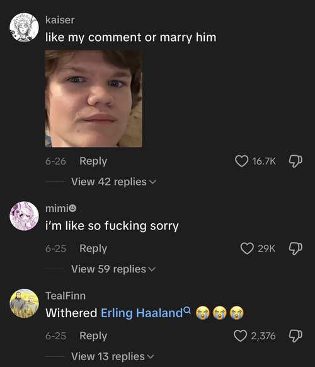Expand View 59 replies
This screenshot has height=367, width=315.
tap(113, 269)
